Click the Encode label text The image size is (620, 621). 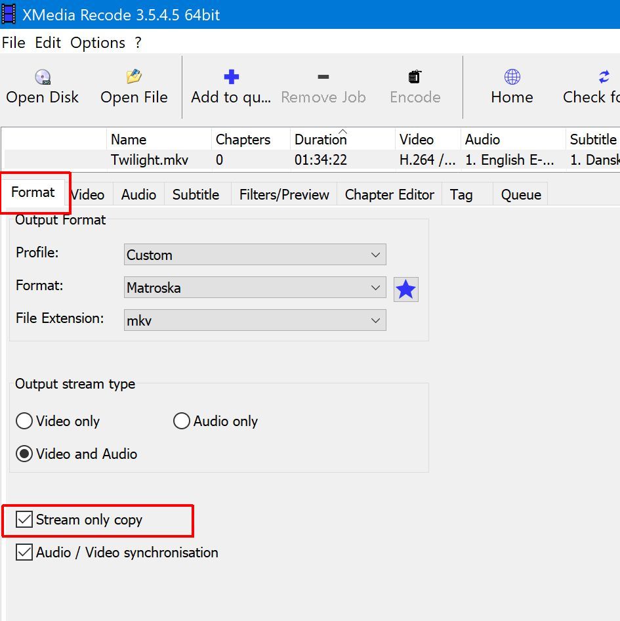pos(415,97)
